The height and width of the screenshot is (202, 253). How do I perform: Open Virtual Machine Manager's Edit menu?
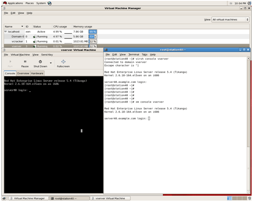point(13,13)
